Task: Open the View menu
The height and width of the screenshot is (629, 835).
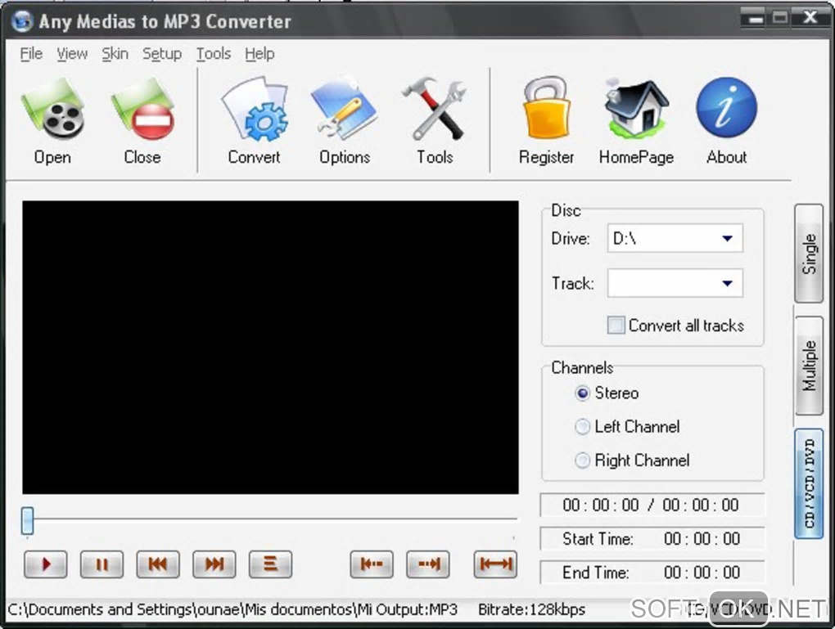Action: point(72,54)
